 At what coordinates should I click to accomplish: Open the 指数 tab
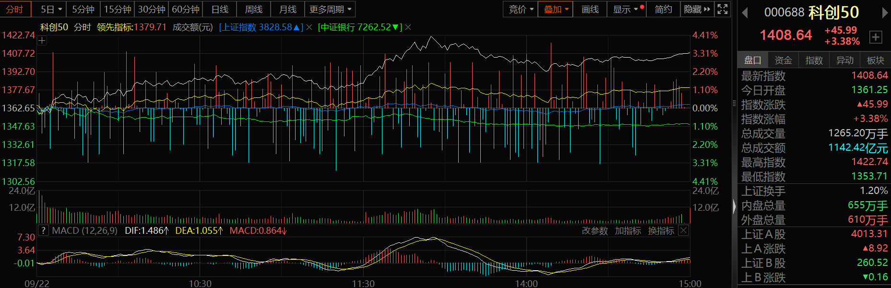tap(814, 60)
